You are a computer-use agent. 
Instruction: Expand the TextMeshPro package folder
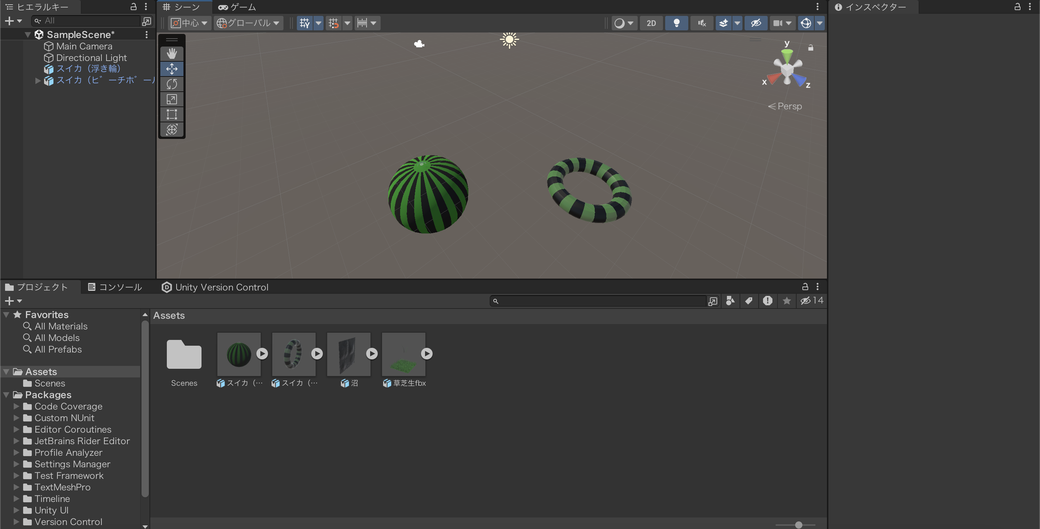(17, 487)
